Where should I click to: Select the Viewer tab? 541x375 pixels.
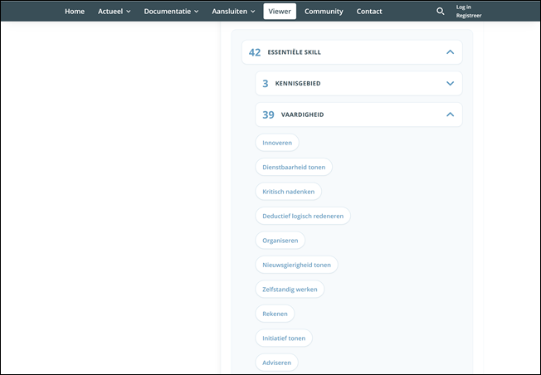[x=280, y=12]
